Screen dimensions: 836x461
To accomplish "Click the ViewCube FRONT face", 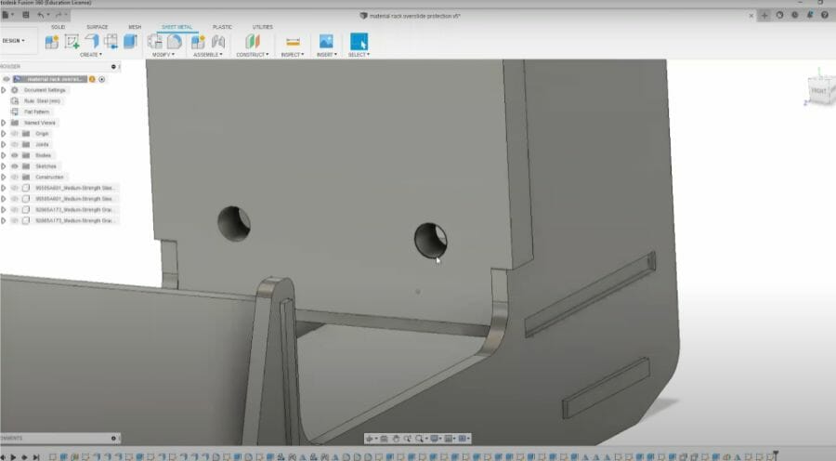I will (818, 91).
